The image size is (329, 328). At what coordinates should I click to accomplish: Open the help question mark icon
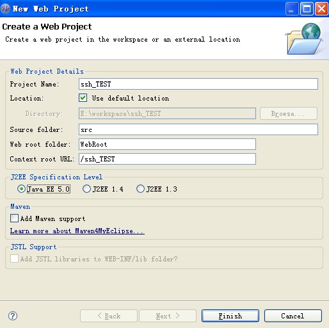pyautogui.click(x=13, y=316)
